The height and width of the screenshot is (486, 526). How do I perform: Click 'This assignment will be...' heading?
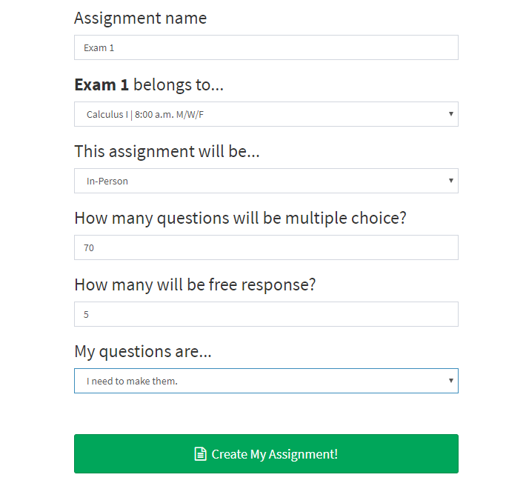click(167, 152)
